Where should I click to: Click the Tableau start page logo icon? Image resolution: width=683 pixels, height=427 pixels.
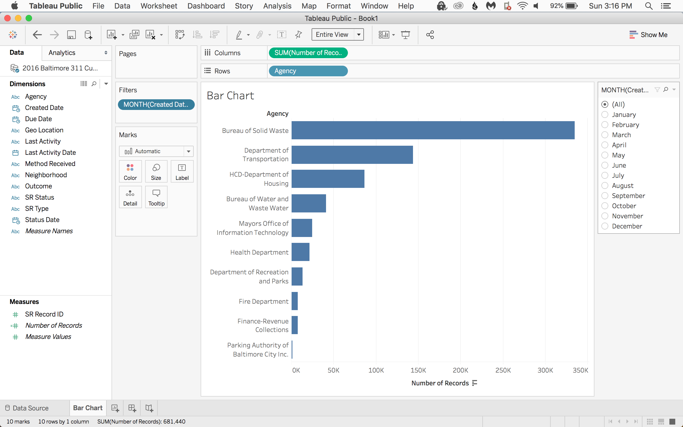[x=13, y=35]
